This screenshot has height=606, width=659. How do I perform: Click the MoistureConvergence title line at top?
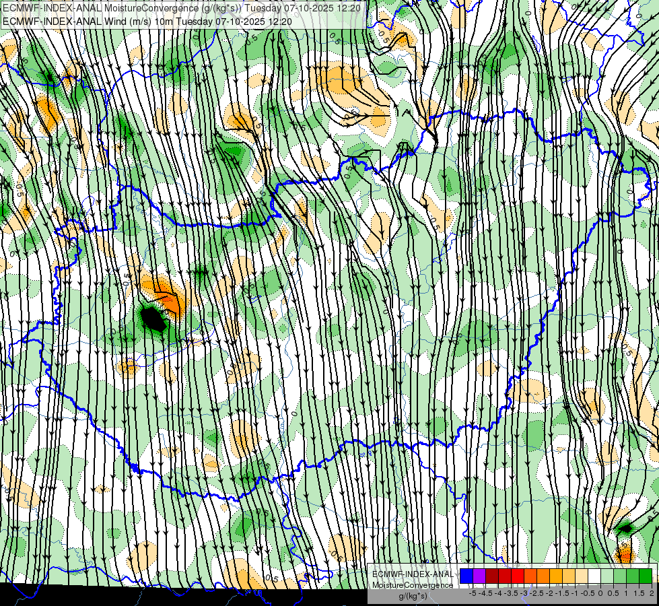(x=182, y=7)
